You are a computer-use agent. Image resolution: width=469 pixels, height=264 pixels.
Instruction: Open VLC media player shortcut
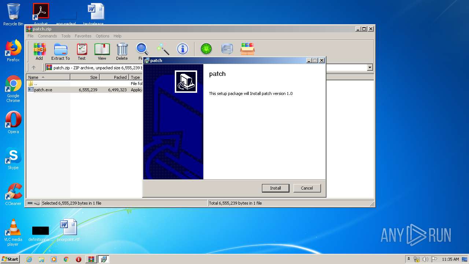(13, 232)
